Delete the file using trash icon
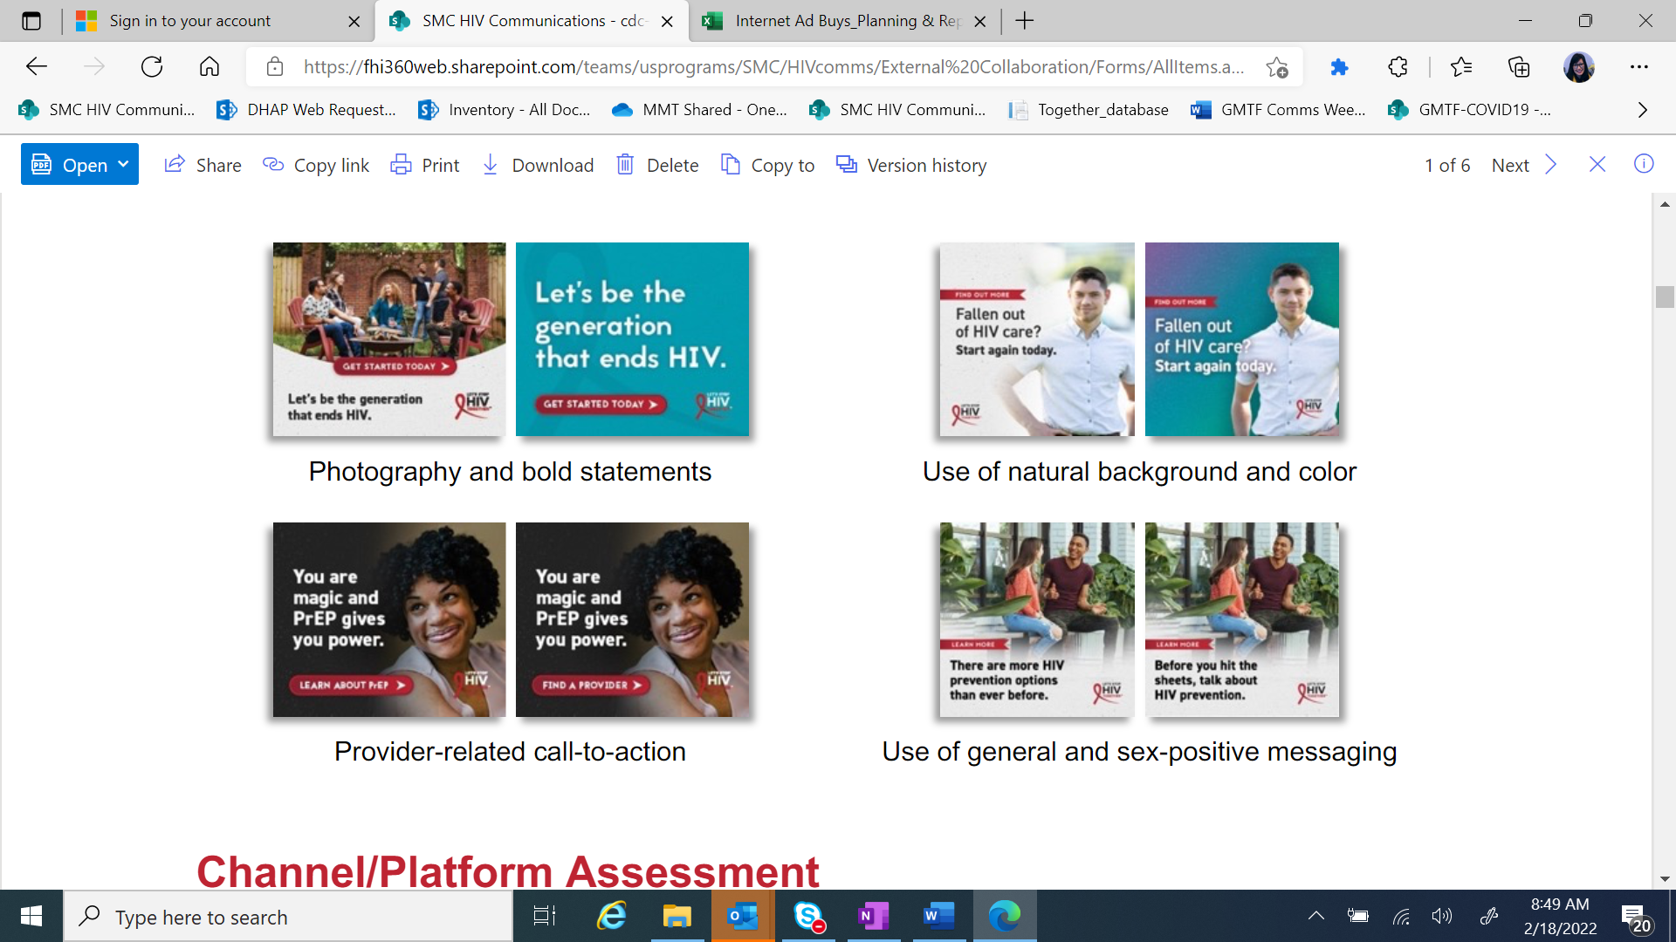The width and height of the screenshot is (1676, 942). point(625,165)
